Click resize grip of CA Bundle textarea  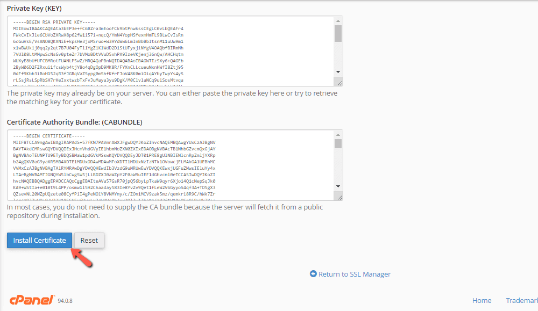click(x=340, y=197)
